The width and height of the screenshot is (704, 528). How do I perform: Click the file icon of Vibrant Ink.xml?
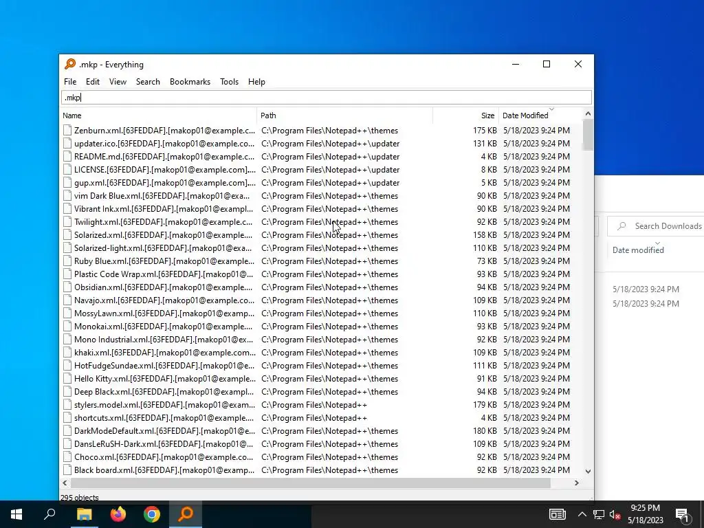[x=67, y=209]
